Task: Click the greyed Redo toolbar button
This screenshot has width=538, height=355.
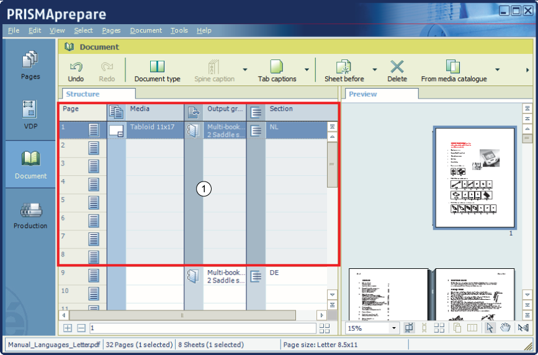Action: click(x=107, y=71)
